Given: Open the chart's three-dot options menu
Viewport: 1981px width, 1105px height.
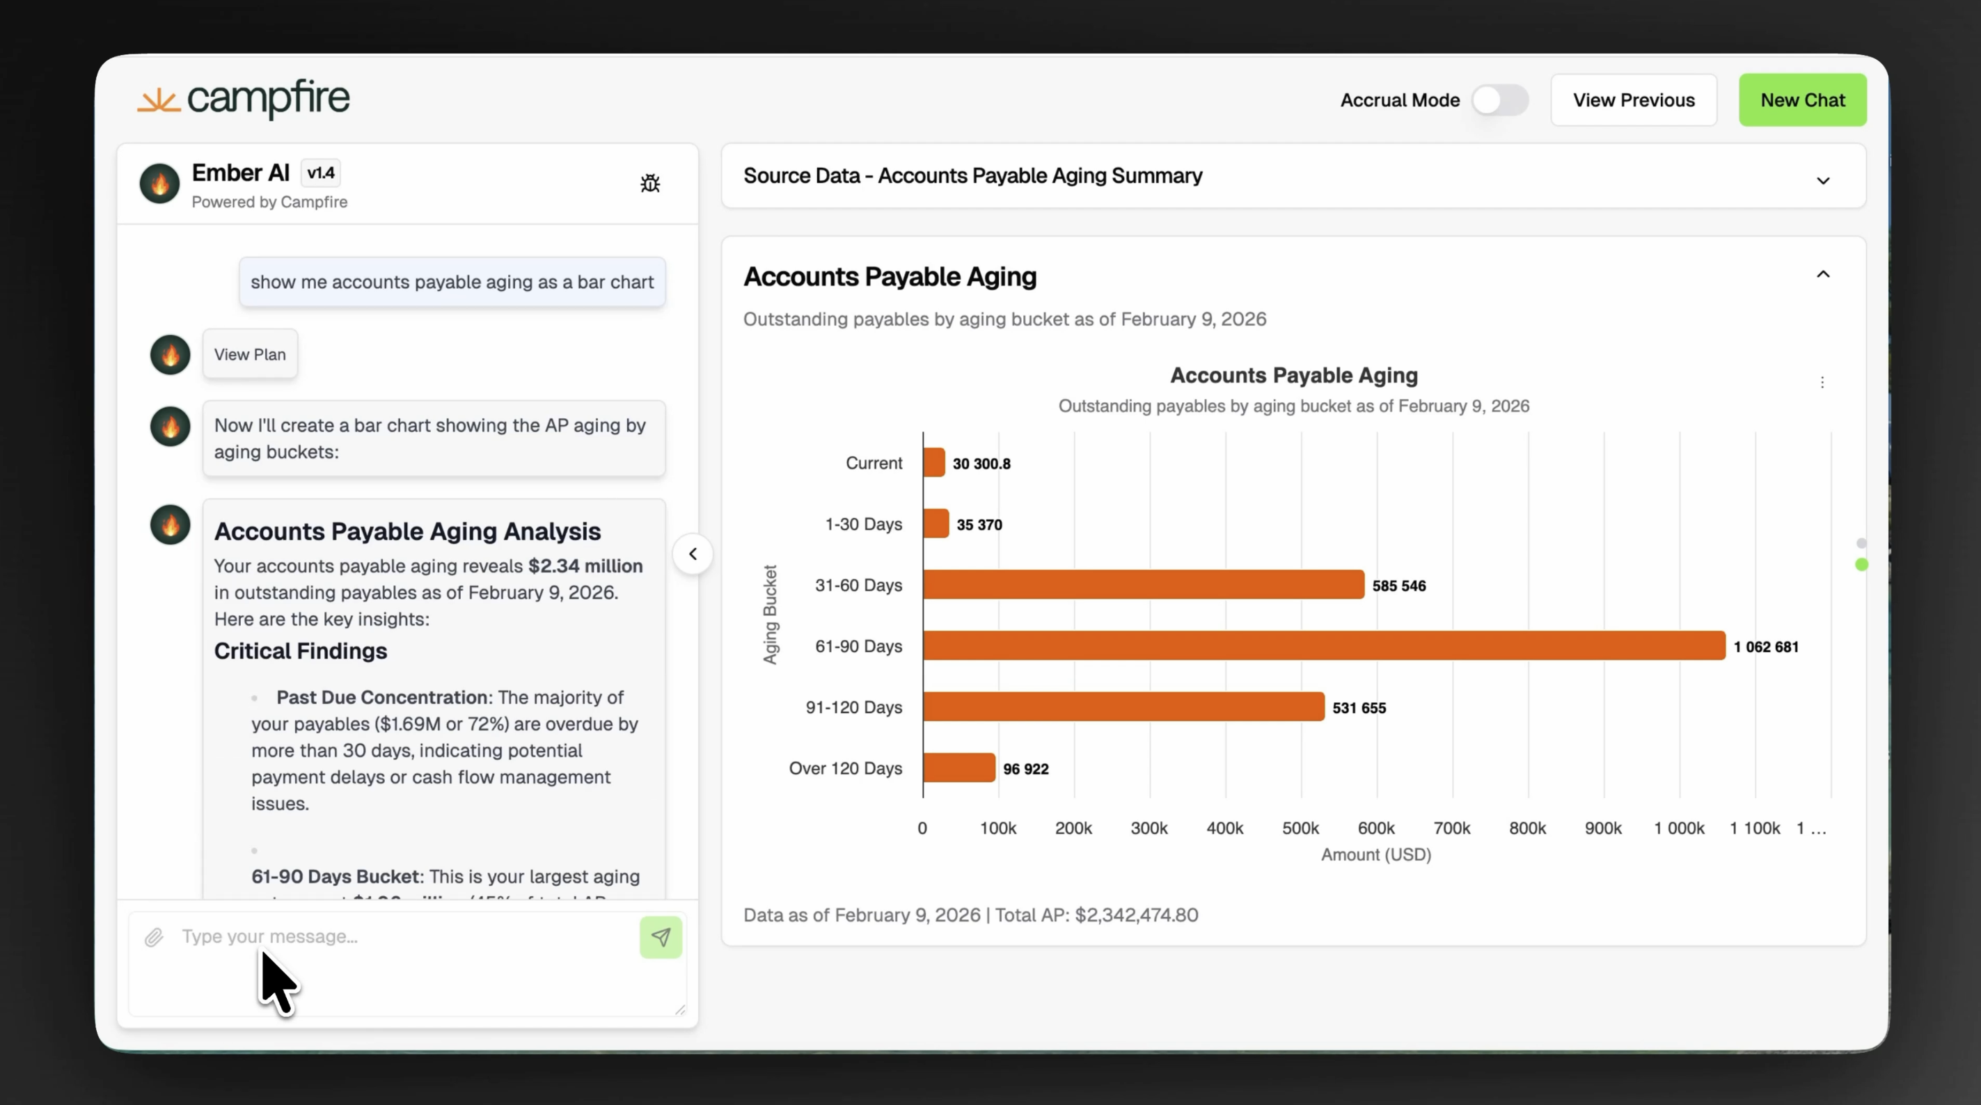Looking at the screenshot, I should pos(1822,382).
